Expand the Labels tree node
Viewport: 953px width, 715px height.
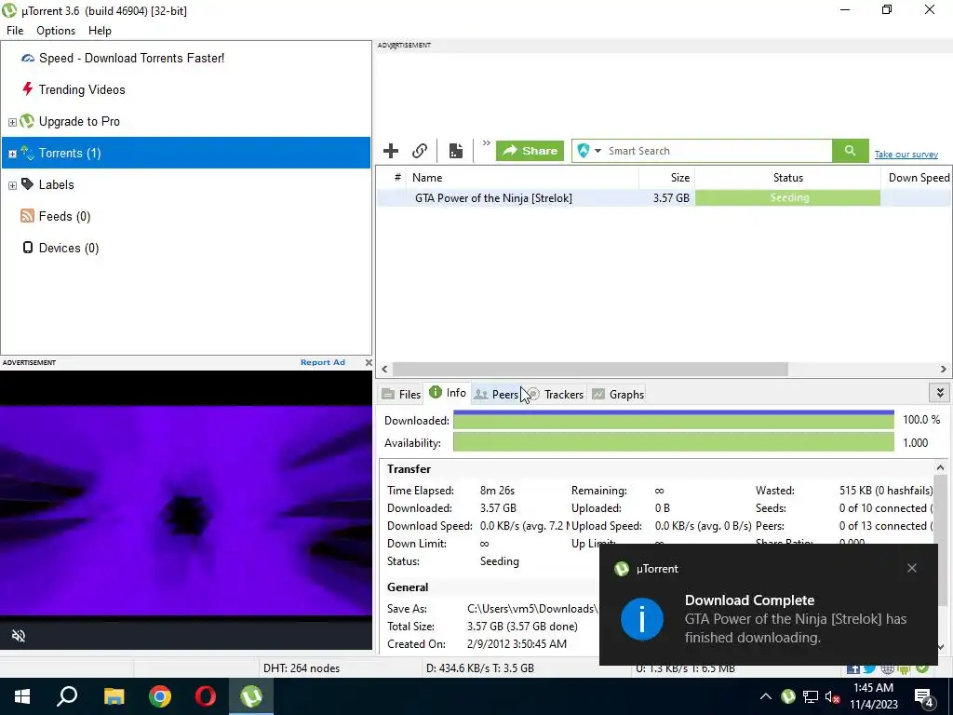[x=12, y=185]
